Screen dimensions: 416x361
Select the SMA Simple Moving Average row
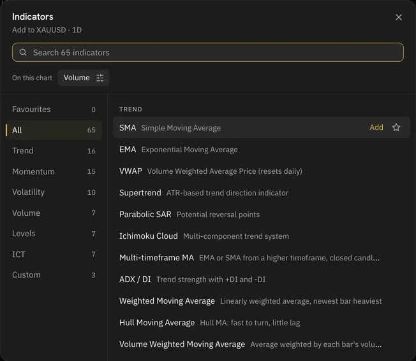pyautogui.click(x=262, y=127)
